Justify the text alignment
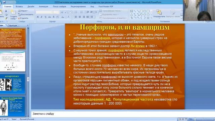 [87, 17]
